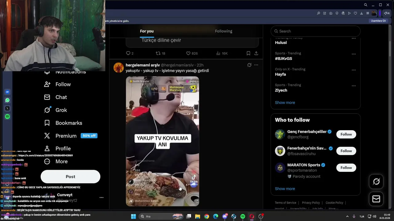Viewport: 394px width, 221px height.
Task: Like the tweet with 826 likes
Action: pos(192,53)
